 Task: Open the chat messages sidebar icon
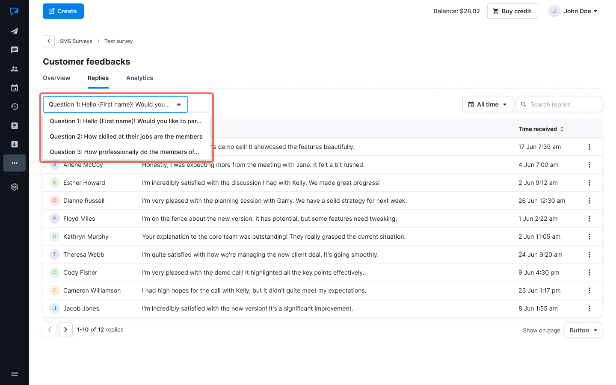15,50
